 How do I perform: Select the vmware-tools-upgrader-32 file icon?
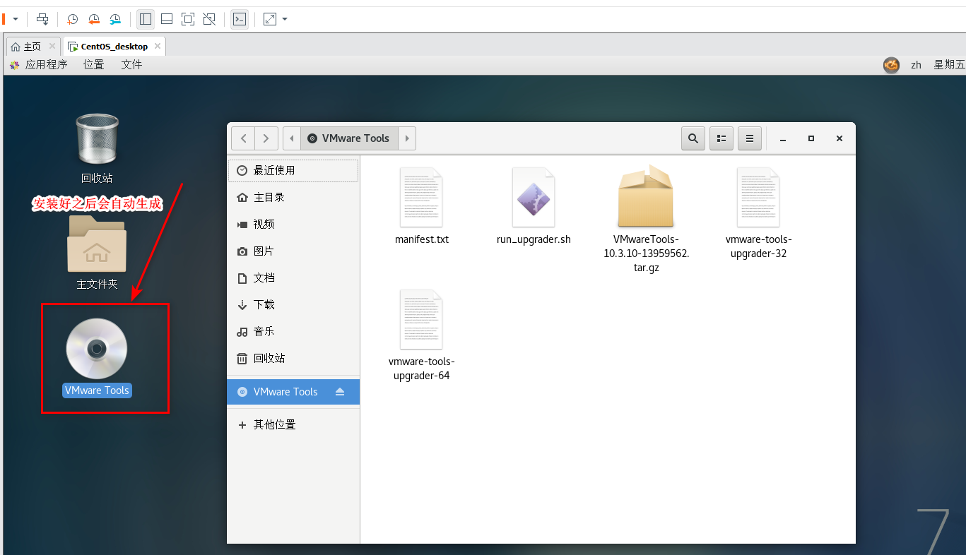(x=758, y=197)
